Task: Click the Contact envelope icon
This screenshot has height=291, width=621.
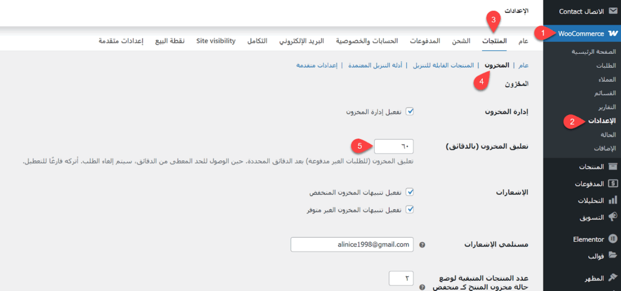Action: point(613,11)
